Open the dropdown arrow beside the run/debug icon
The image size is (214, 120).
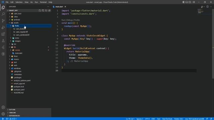tap(204, 7)
